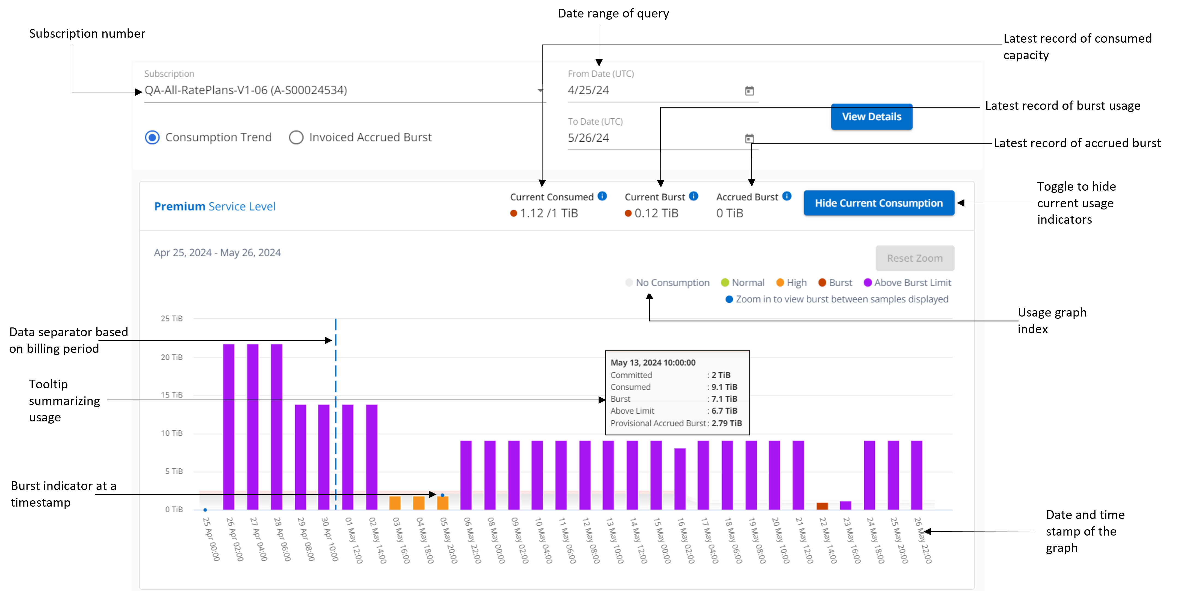Open the From Date calendar picker icon
This screenshot has height=591, width=1181.
tap(749, 91)
